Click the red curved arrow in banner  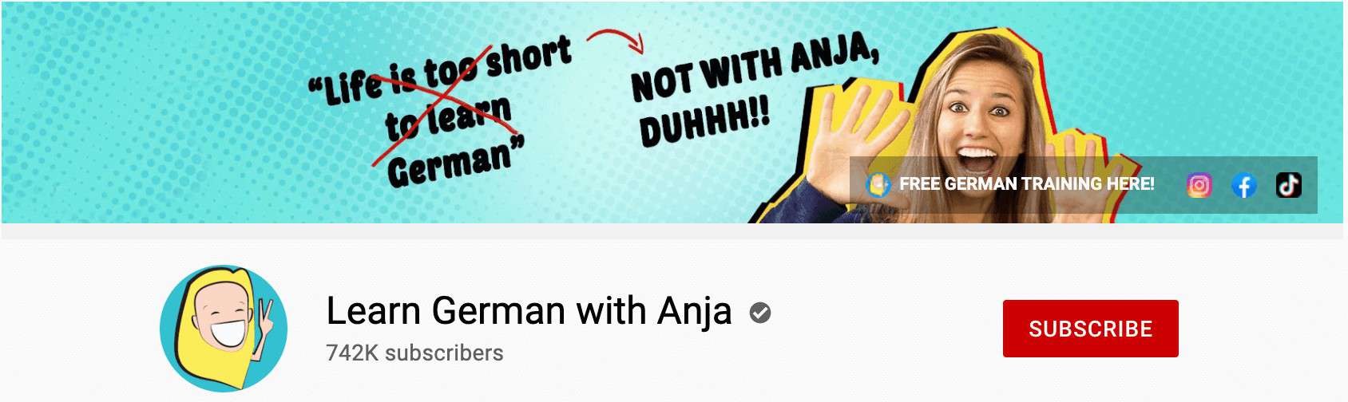click(616, 40)
